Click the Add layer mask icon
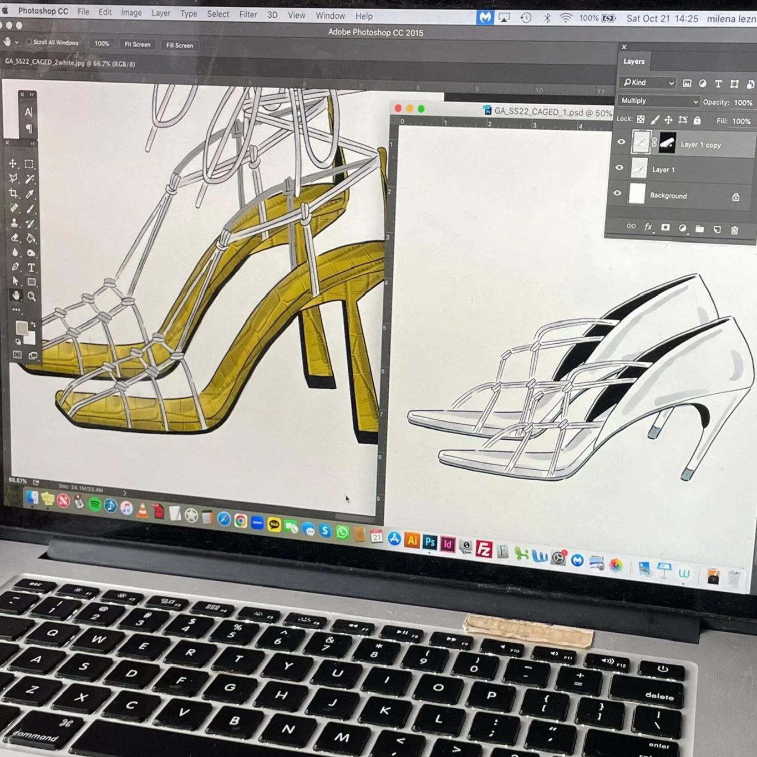This screenshot has height=757, width=757. (x=665, y=228)
